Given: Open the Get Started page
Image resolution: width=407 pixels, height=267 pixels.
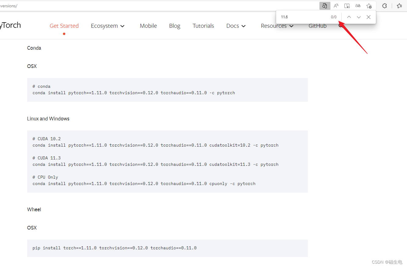Looking at the screenshot, I should pos(64,26).
